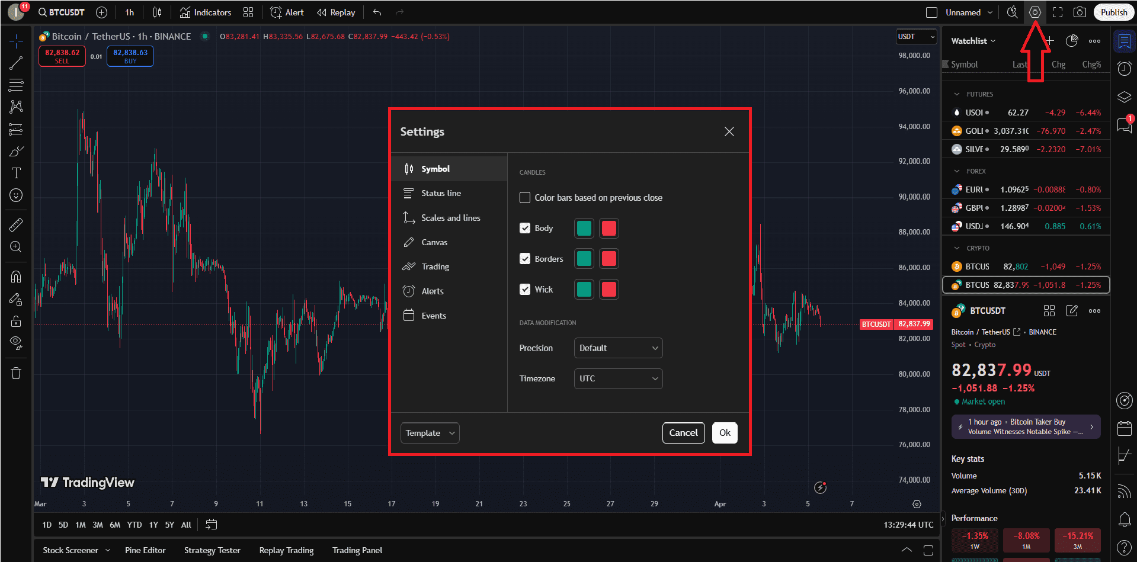Click the Publish button

1113,12
